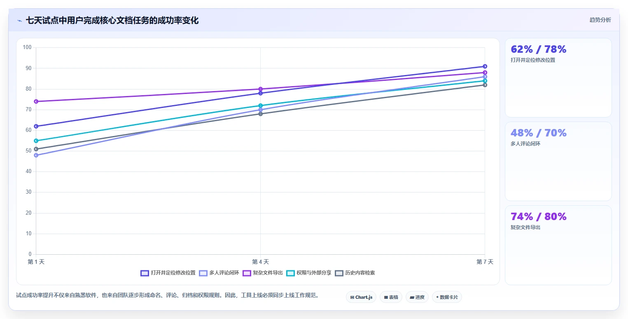Click day 7 point of 打开并定位修改位置 line at 91
628x319 pixels.
pyautogui.click(x=485, y=66)
